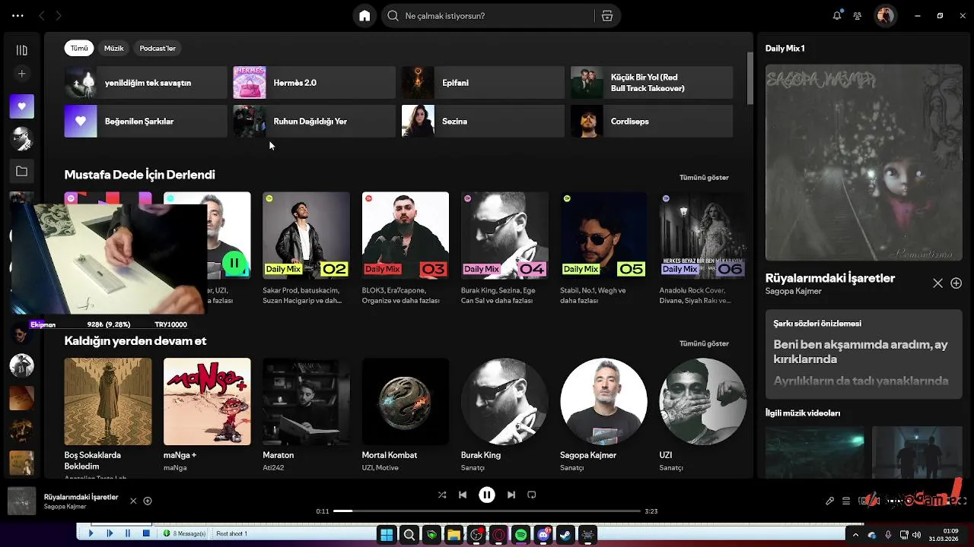Open the notifications bell
This screenshot has width=974, height=547.
point(837,16)
